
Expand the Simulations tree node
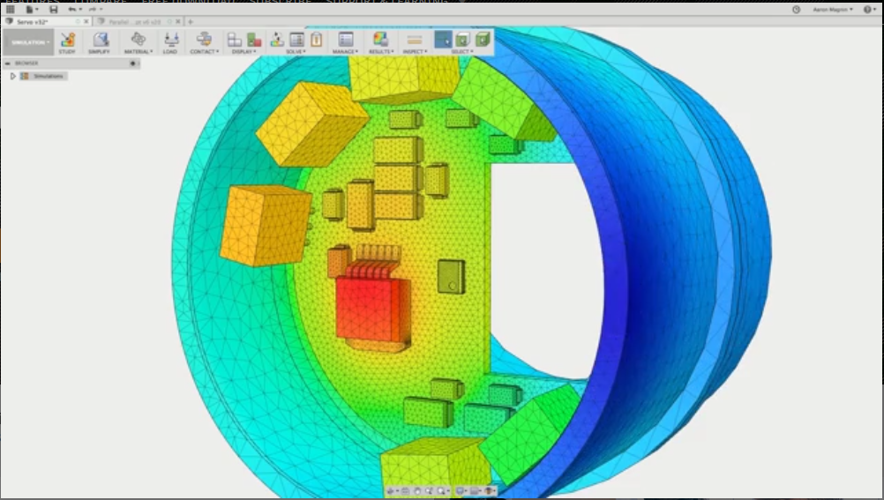[13, 76]
